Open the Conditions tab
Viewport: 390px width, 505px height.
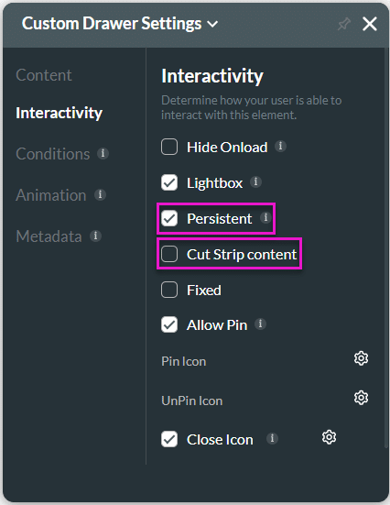[53, 154]
